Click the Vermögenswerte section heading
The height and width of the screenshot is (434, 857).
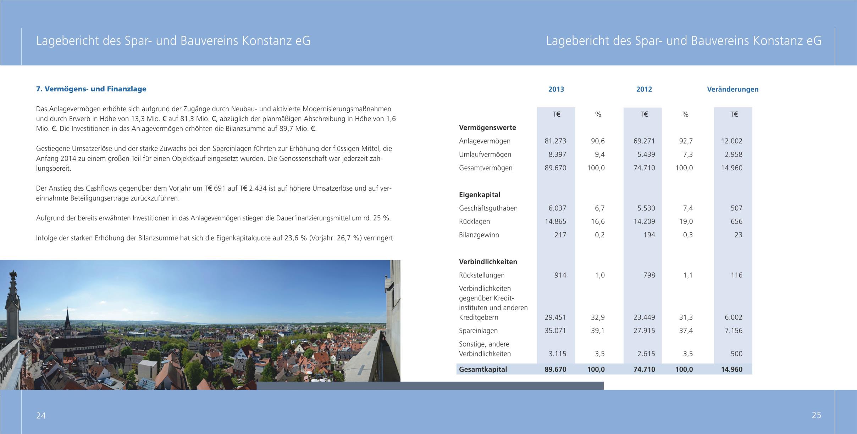pos(487,128)
